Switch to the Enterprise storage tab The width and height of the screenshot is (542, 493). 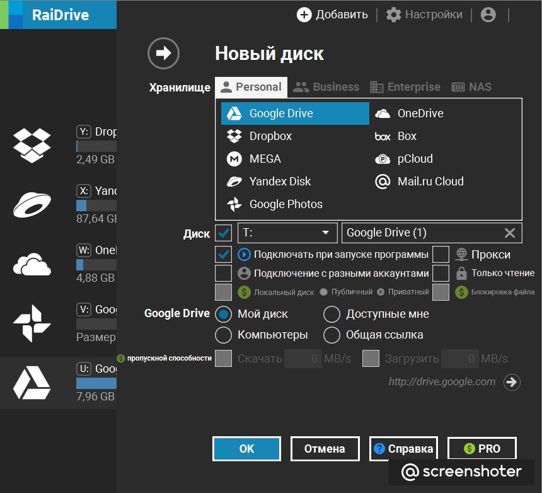(405, 87)
